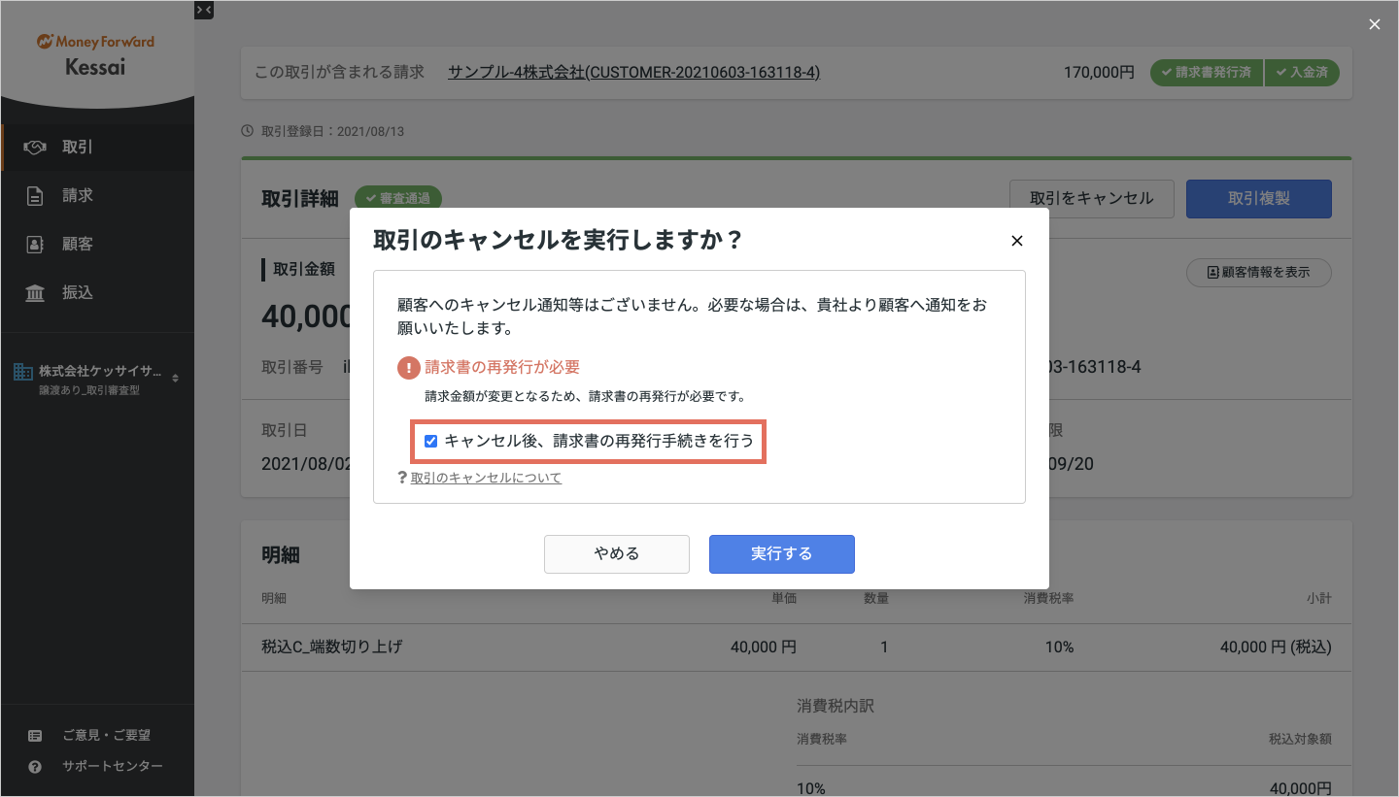Click the handshake icon beside 取引
The width and height of the screenshot is (1399, 797).
(x=35, y=147)
